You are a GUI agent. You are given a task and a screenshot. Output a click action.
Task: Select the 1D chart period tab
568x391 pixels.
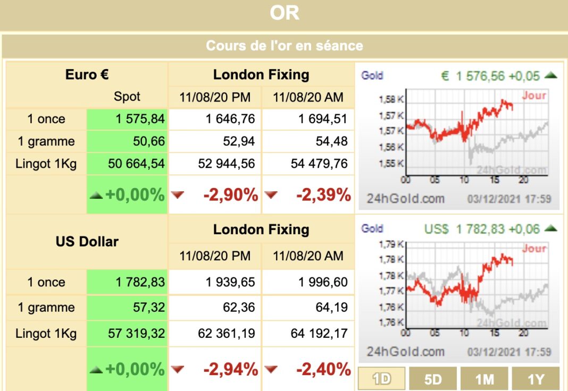381,379
